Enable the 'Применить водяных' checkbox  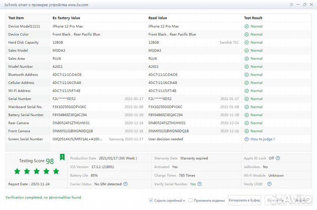coord(190,200)
